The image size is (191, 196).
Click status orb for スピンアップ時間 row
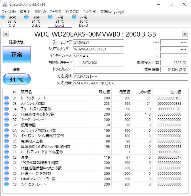(x=7, y=103)
